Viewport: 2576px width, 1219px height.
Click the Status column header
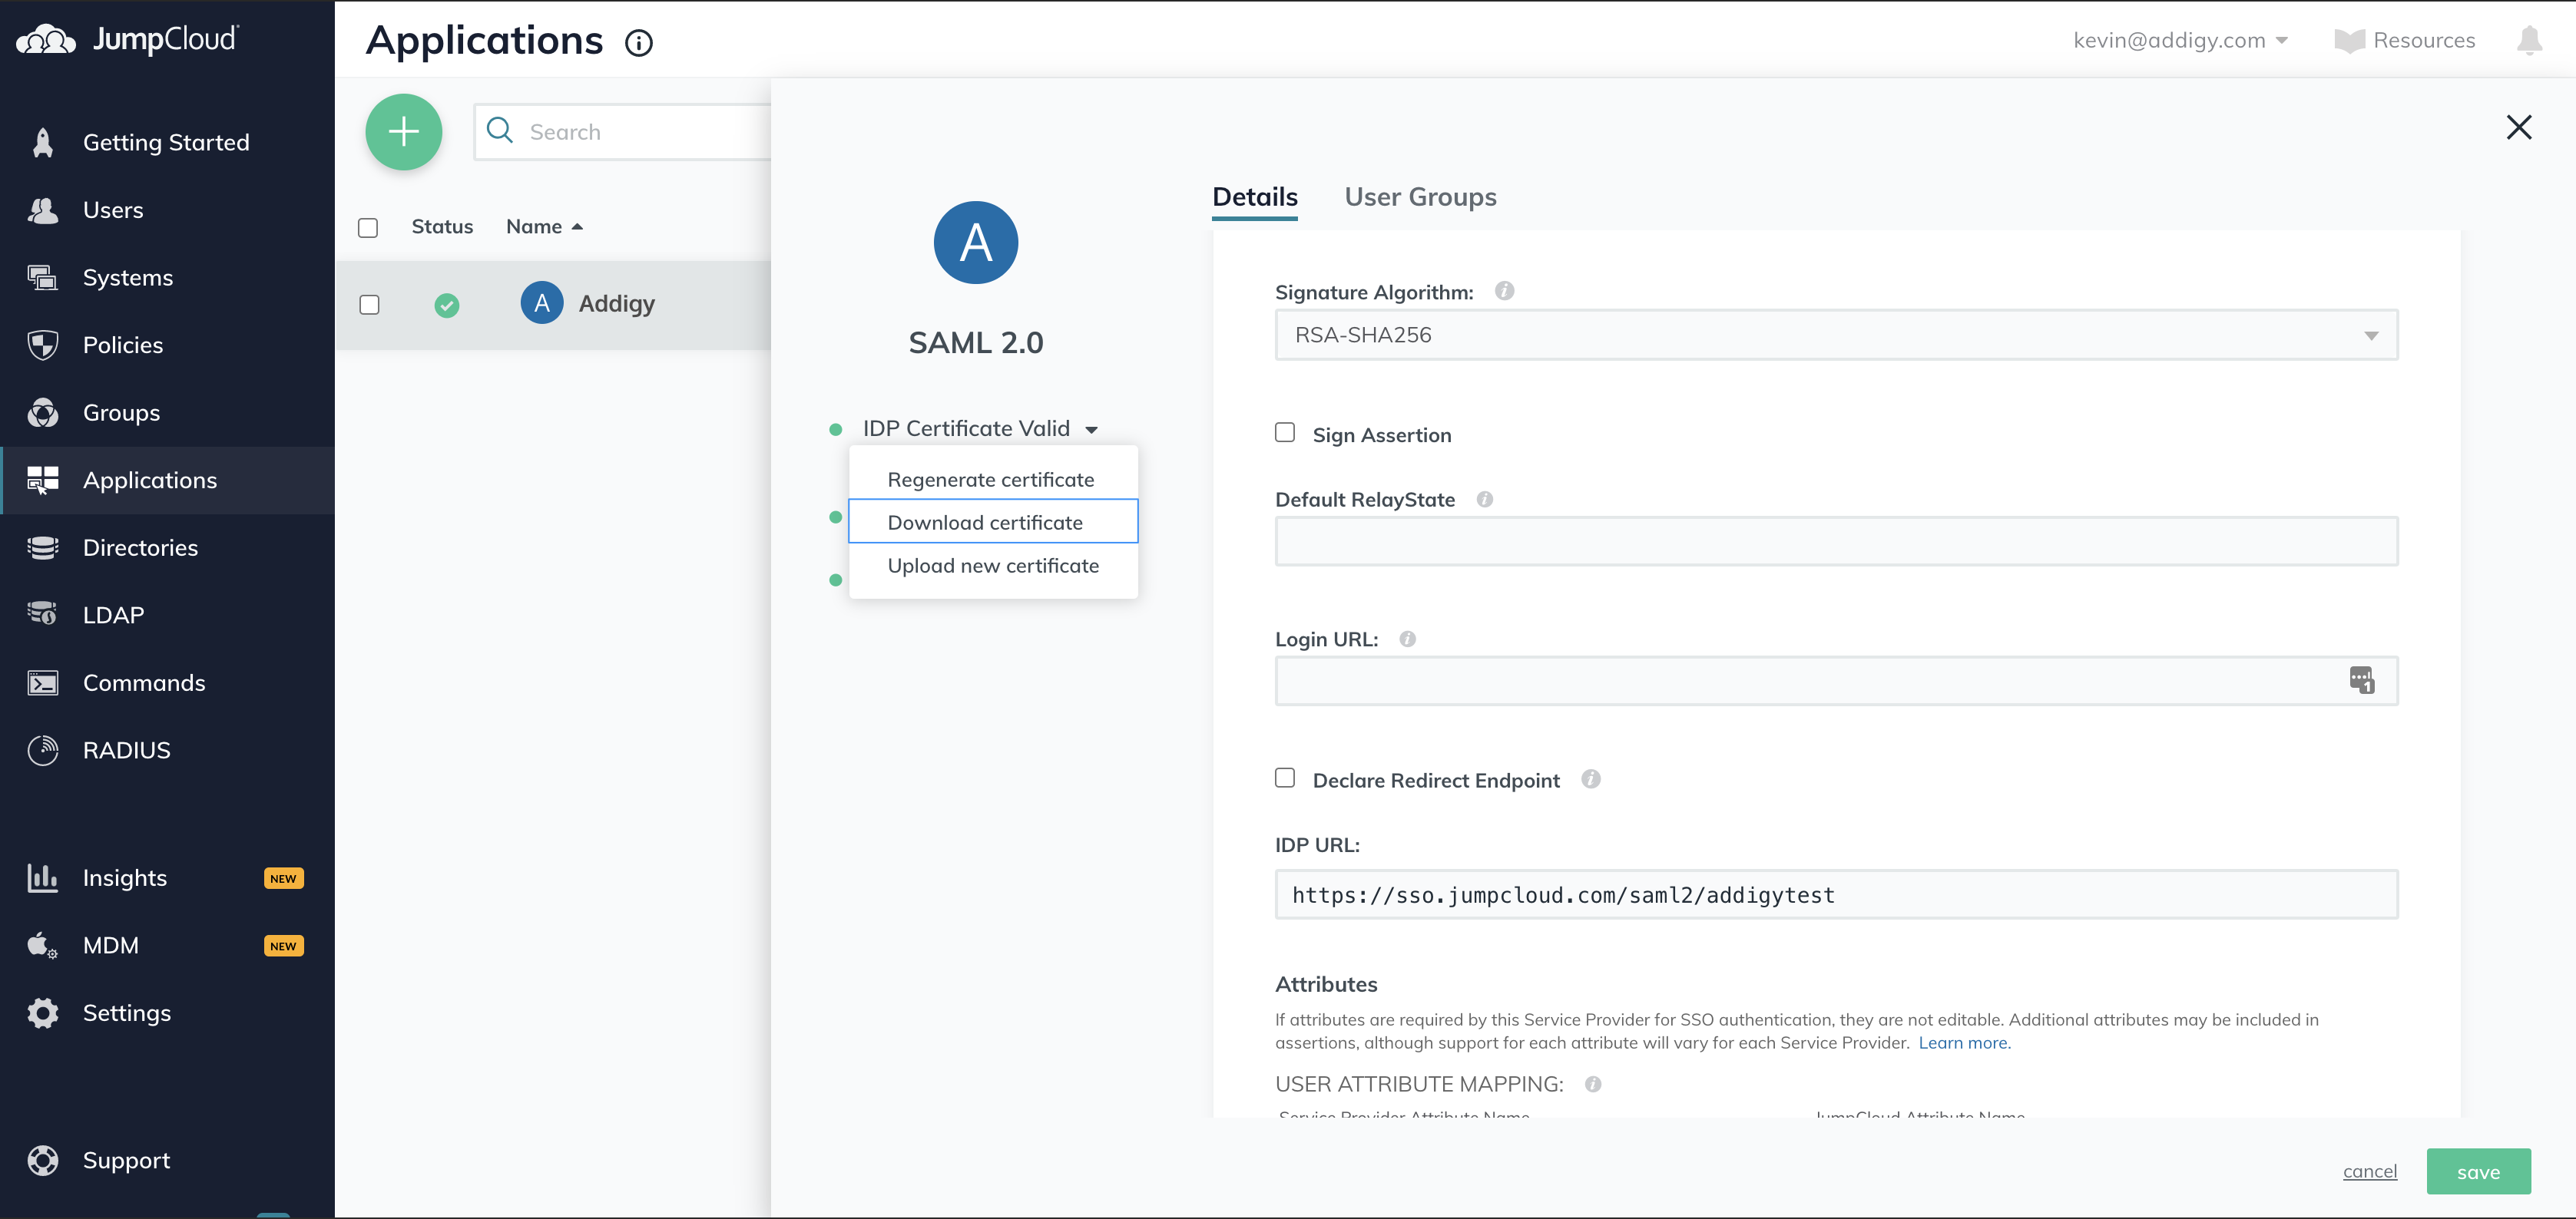(442, 226)
